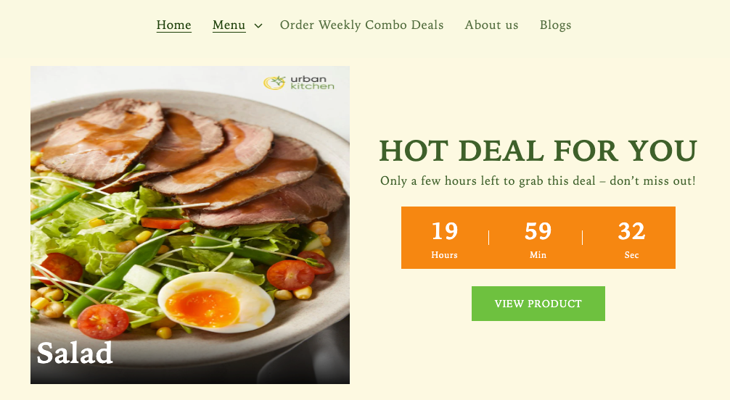Click the Hot Deal For You heading
The height and width of the screenshot is (400, 730).
click(x=538, y=151)
